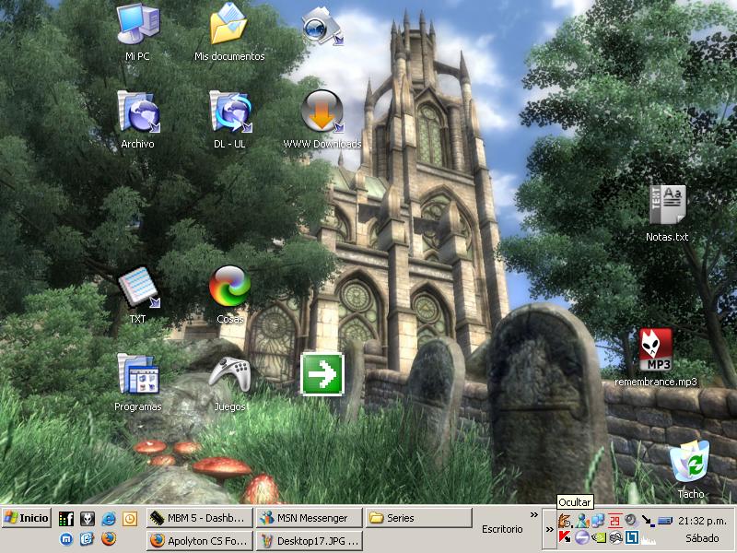737x553 pixels.
Task: Launch Internet Explorer from quick launch
Action: tap(109, 519)
